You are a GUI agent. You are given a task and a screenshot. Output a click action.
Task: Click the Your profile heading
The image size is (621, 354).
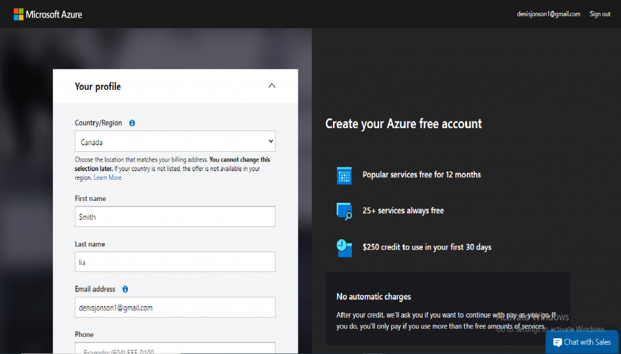pyautogui.click(x=98, y=86)
